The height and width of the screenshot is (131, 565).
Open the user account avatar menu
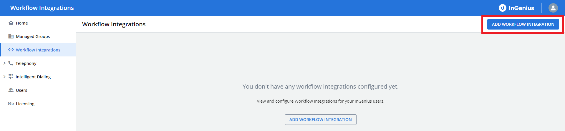pyautogui.click(x=553, y=8)
